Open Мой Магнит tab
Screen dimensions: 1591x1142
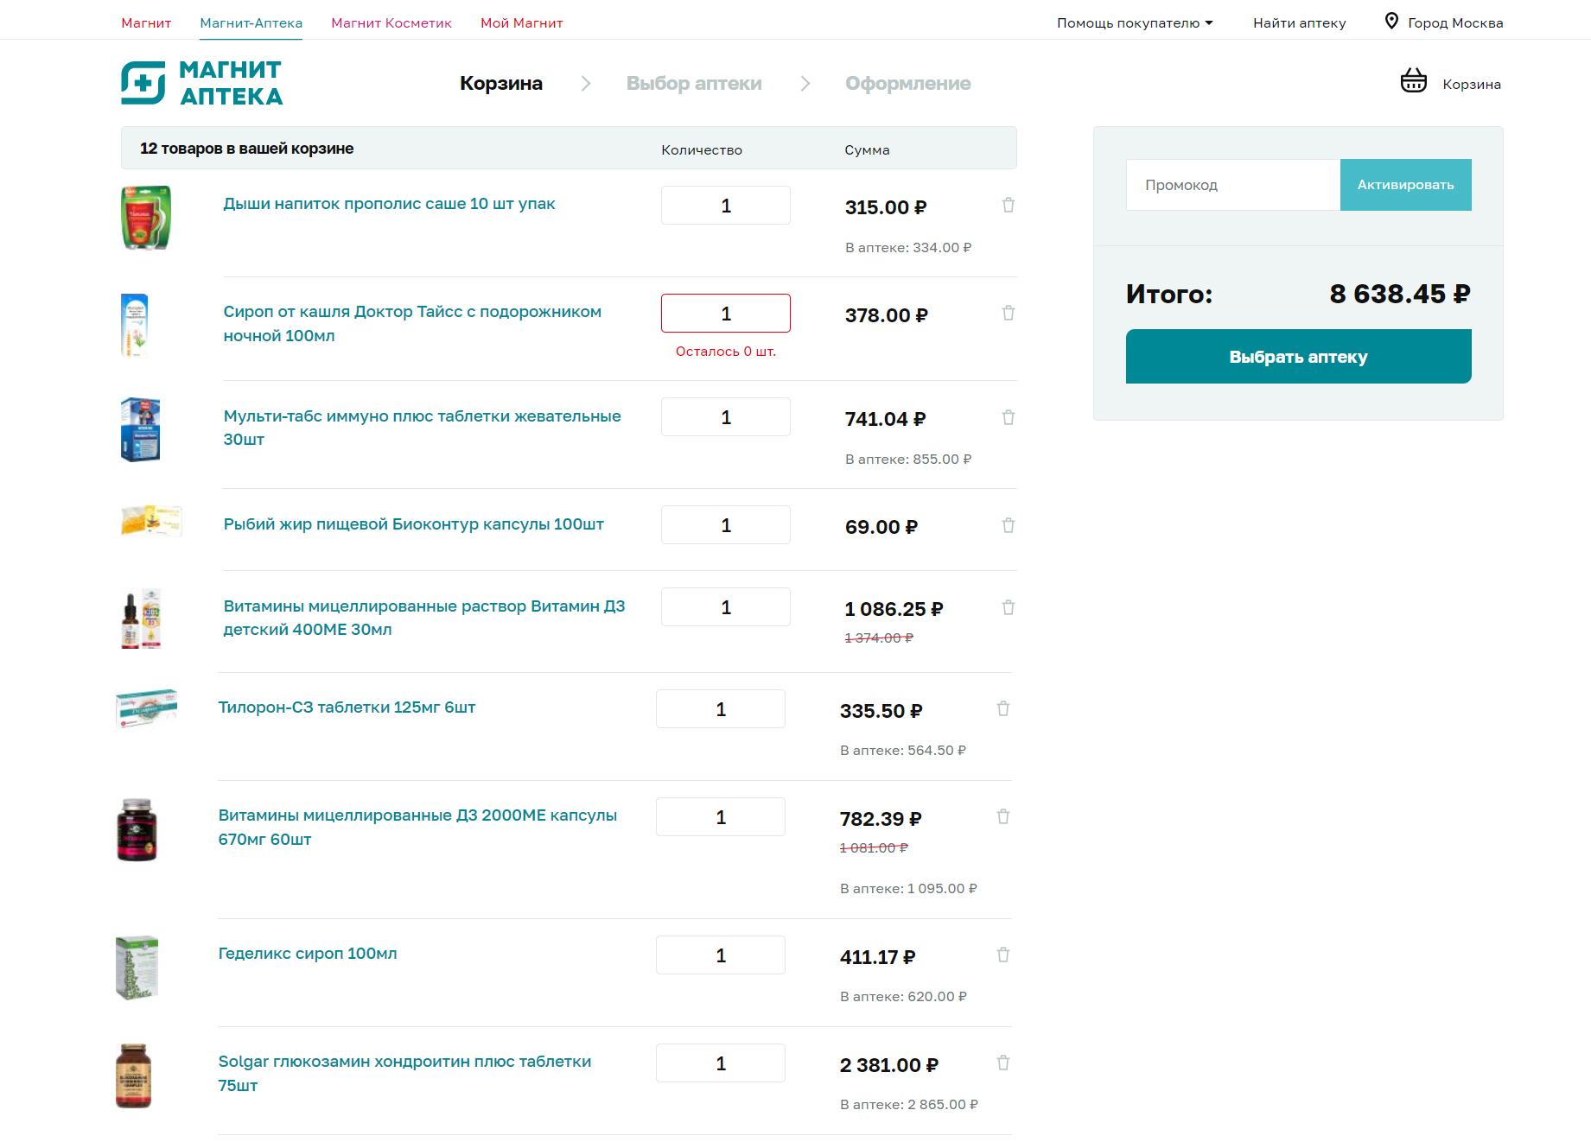pos(522,23)
